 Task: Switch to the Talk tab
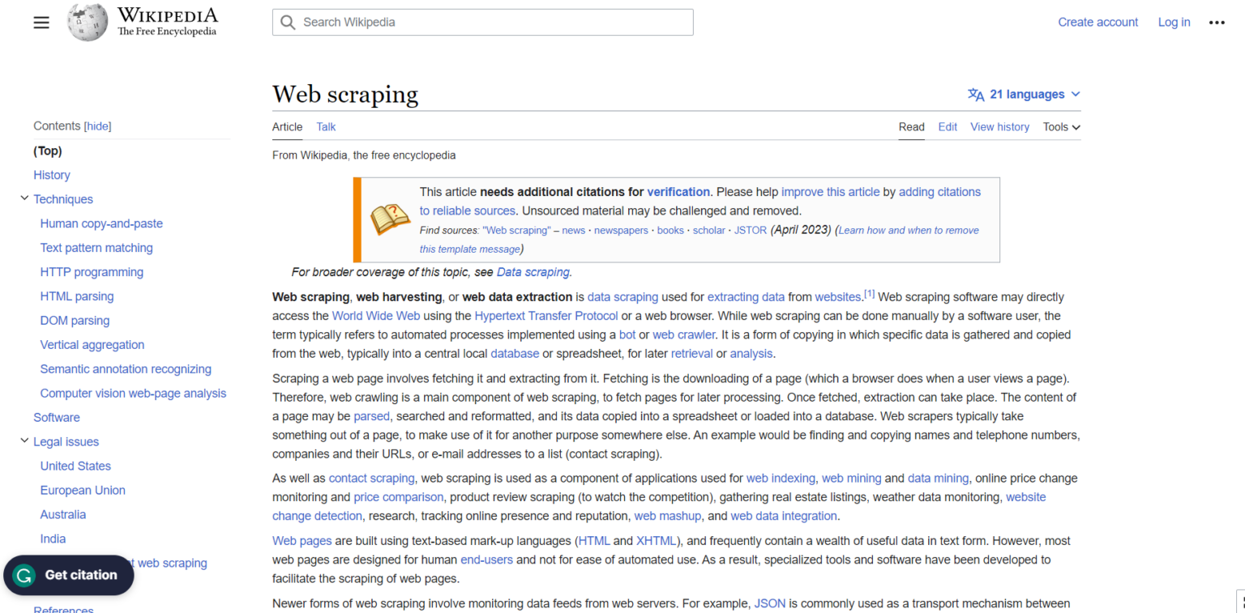click(x=325, y=126)
